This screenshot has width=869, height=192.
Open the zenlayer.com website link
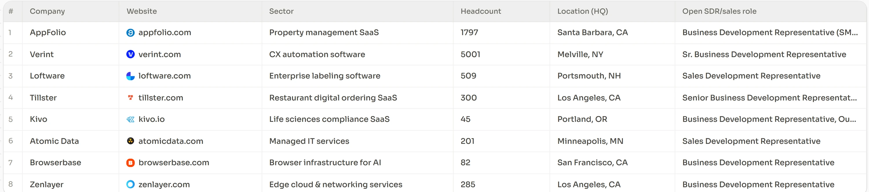tap(164, 184)
